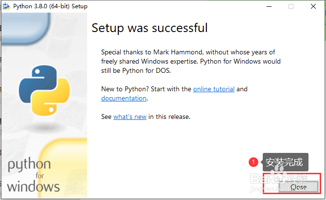Click the Special thanks to Mark Hammond paragraph

coord(191,62)
